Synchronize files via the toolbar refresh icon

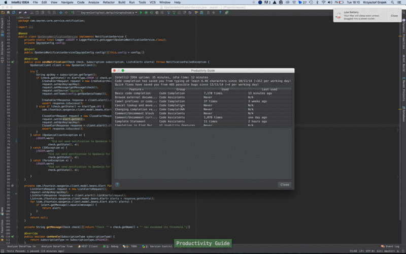click(x=14, y=12)
